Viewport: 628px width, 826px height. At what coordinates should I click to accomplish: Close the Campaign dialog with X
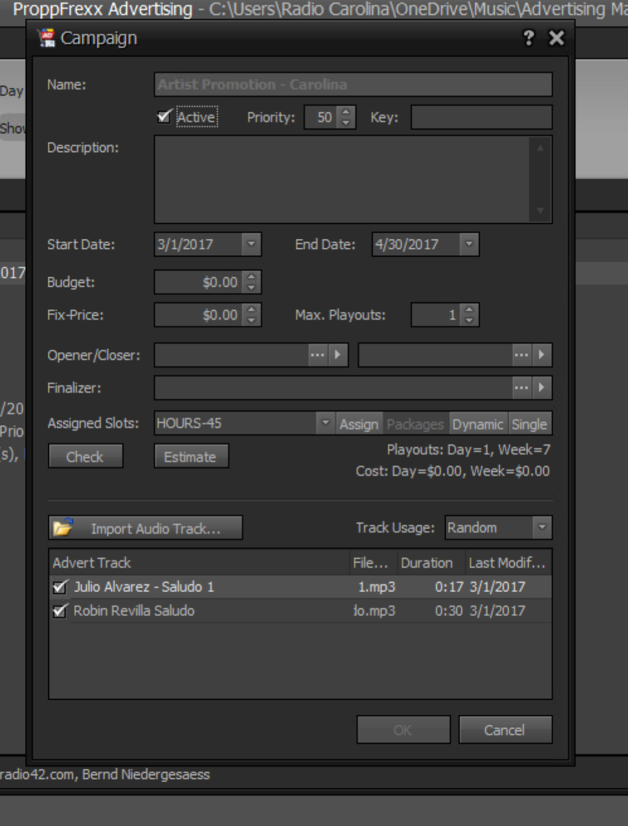(x=556, y=38)
